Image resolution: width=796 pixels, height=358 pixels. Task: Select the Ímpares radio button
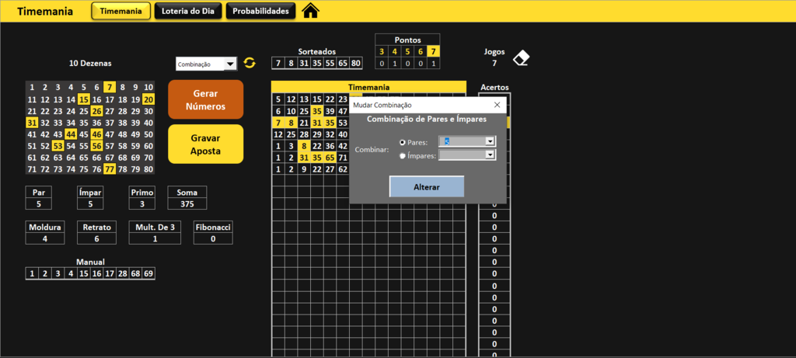(x=403, y=156)
